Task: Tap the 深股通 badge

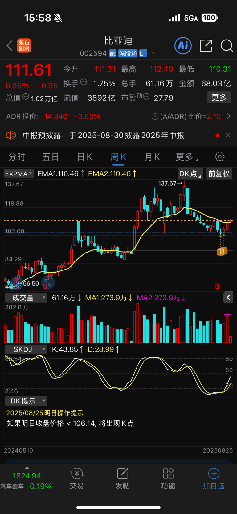Action: pos(128,53)
